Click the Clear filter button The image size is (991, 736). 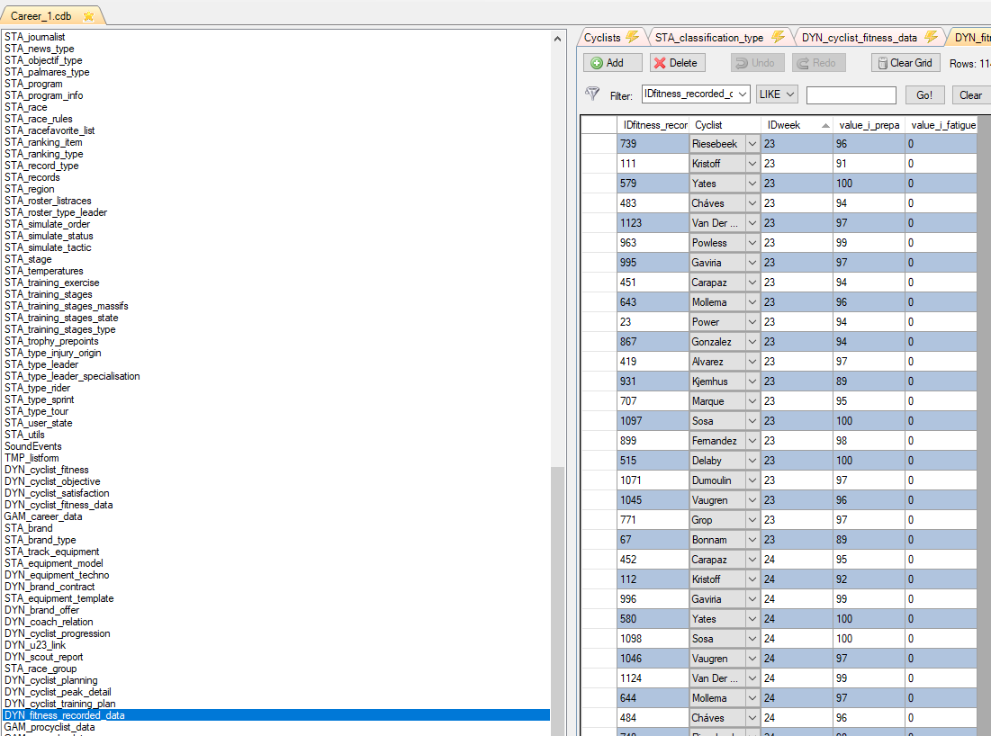coord(970,94)
